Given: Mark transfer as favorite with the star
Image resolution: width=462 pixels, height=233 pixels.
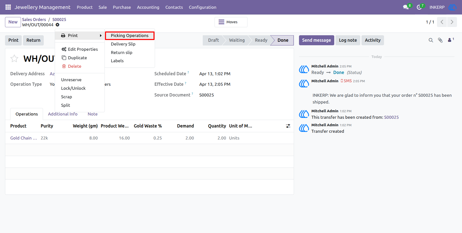Looking at the screenshot, I should click(x=14, y=58).
